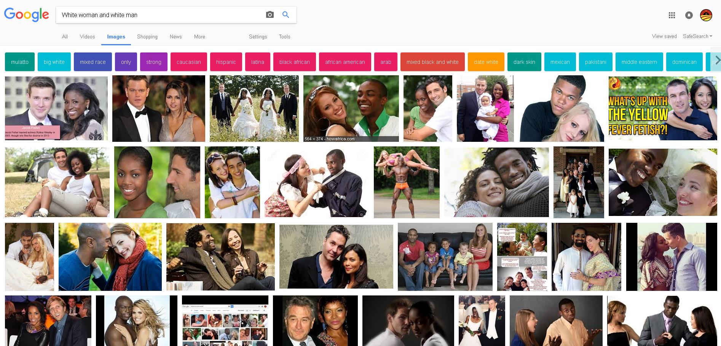The height and width of the screenshot is (346, 721).
Task: Click the Google logo
Action: click(26, 14)
